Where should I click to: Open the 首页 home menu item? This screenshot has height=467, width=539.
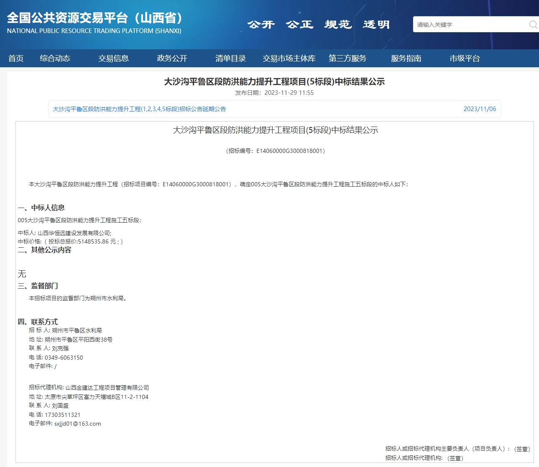pyautogui.click(x=16, y=58)
